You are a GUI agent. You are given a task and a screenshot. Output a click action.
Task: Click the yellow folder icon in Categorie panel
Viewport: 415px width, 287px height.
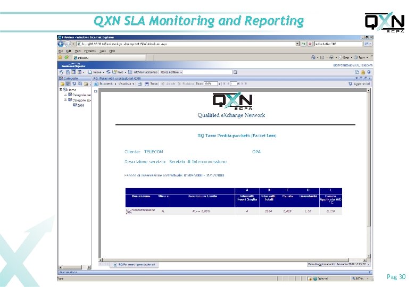click(62, 84)
